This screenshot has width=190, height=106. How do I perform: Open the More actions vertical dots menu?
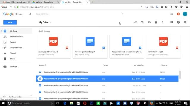tap(163, 22)
